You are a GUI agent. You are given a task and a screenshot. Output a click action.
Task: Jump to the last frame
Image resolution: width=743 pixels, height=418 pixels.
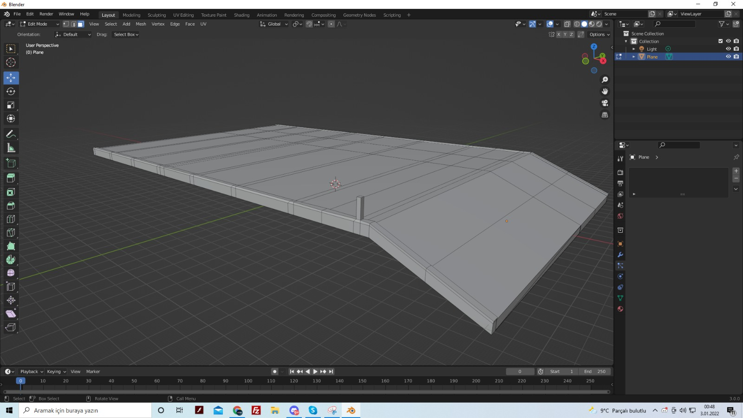(331, 372)
